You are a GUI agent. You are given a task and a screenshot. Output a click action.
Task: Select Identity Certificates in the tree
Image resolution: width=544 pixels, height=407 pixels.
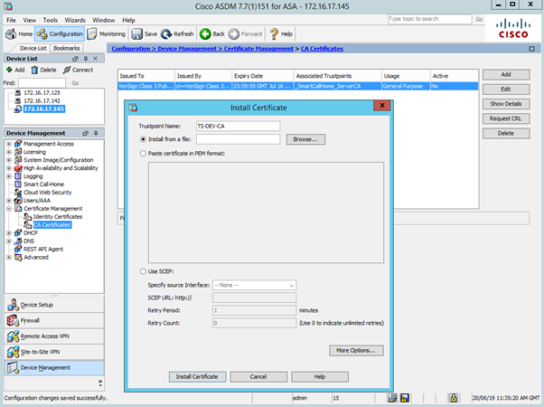(x=57, y=217)
